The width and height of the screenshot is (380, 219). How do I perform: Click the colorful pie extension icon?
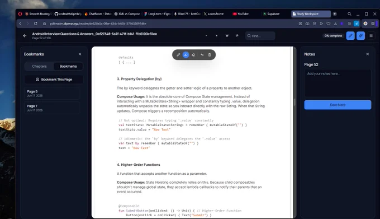coord(365,24)
